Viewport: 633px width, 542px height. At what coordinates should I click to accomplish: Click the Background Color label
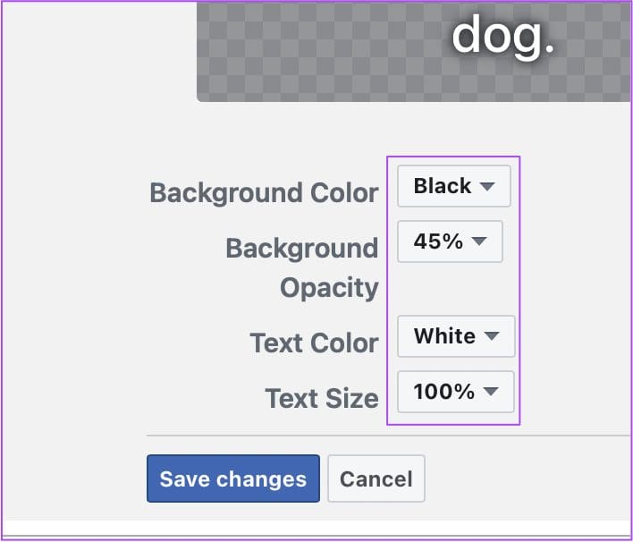(x=264, y=193)
